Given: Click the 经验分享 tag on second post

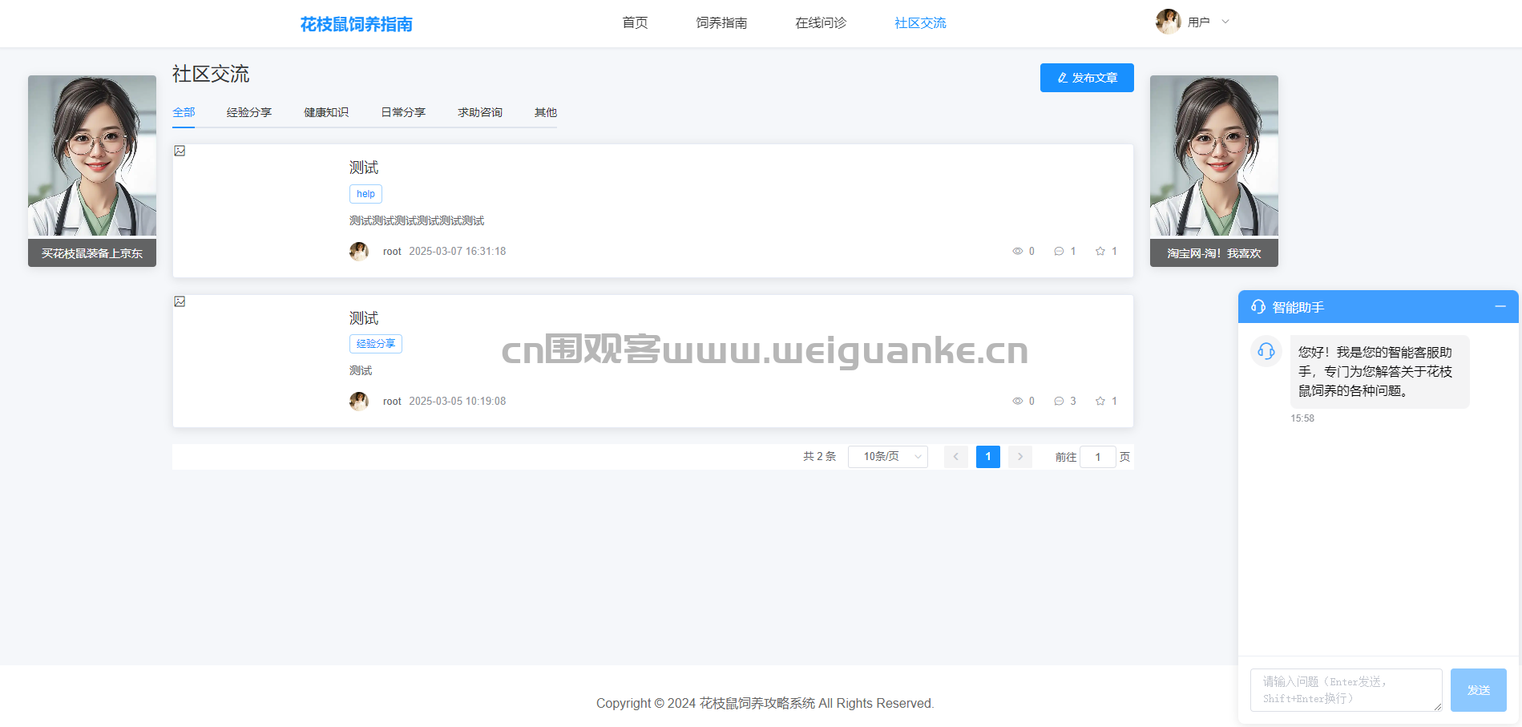Looking at the screenshot, I should coord(375,344).
